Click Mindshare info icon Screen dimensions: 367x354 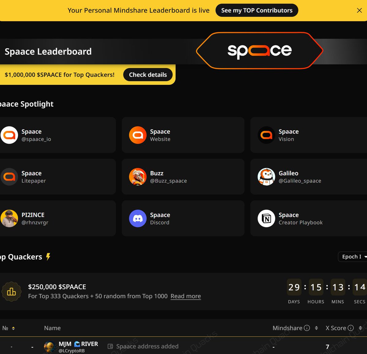point(307,328)
